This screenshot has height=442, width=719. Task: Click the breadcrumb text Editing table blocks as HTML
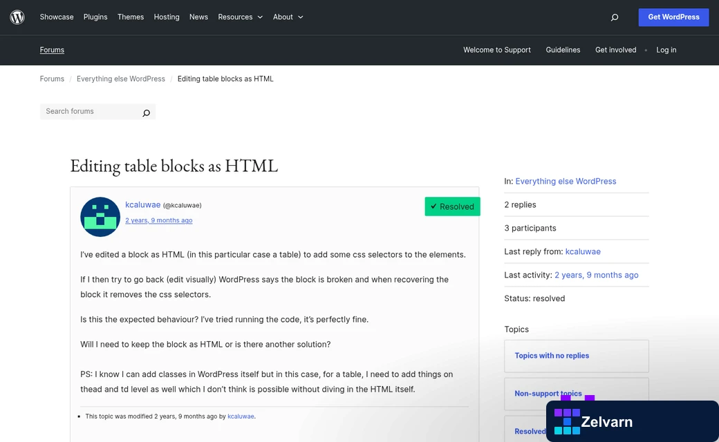tap(225, 79)
